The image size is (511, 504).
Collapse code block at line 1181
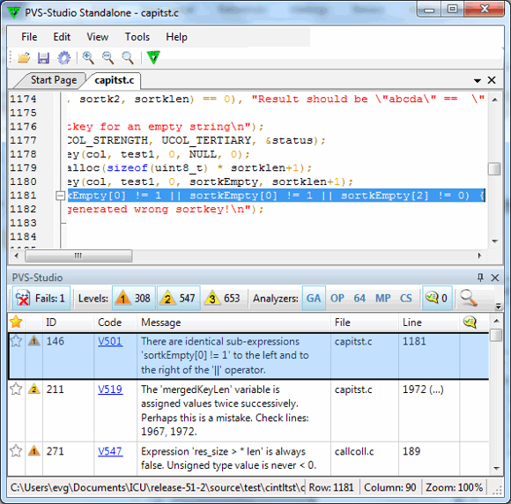[60, 196]
